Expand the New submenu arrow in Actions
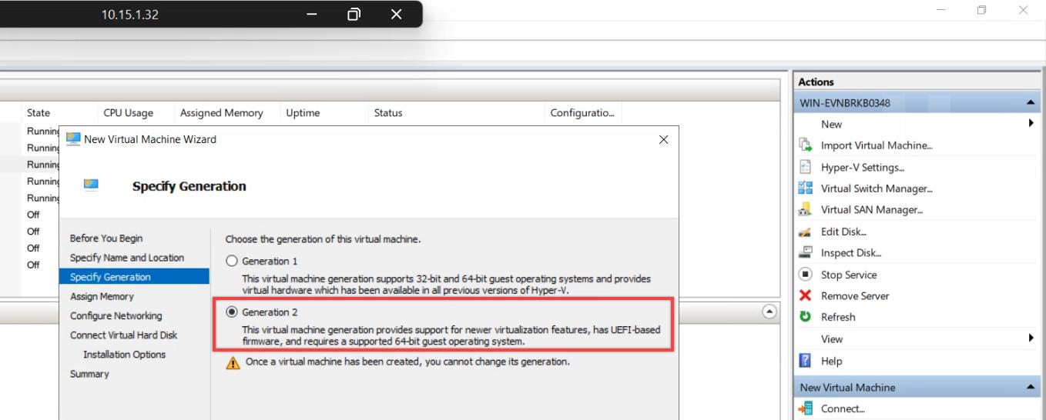Screen dimensions: 1046x420 1031,123
